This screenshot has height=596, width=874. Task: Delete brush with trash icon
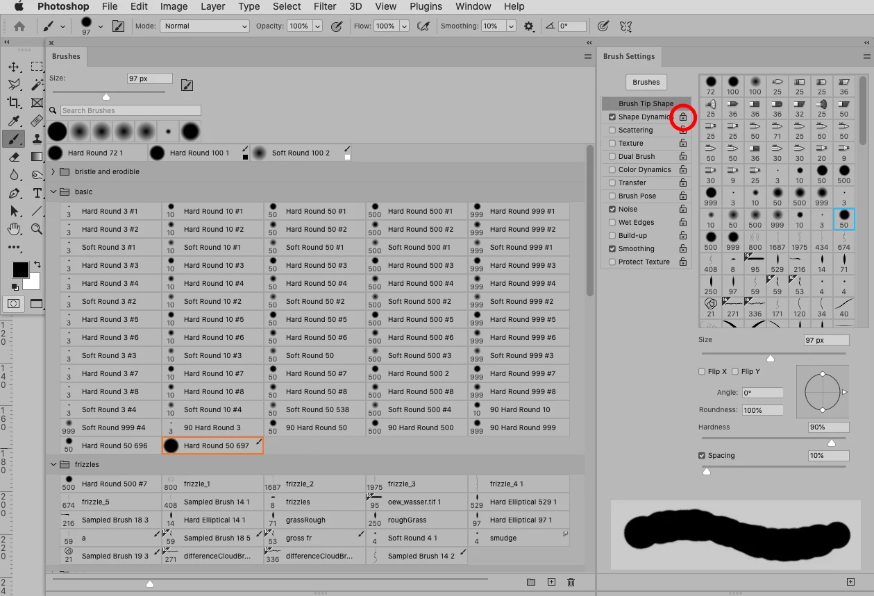[x=571, y=582]
